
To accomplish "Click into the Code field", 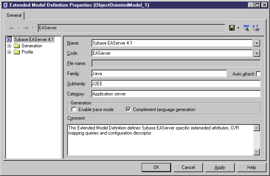I will tap(172, 53).
